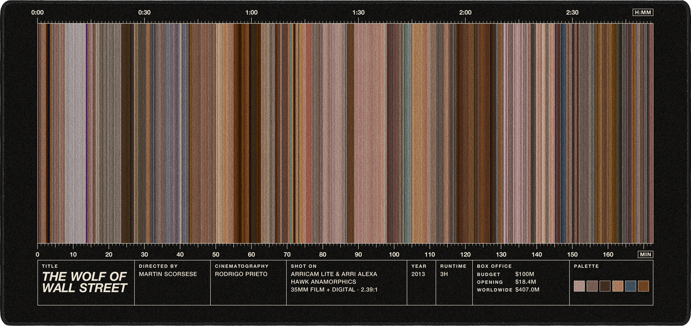Click the $407.0M worldwide value

(x=527, y=290)
